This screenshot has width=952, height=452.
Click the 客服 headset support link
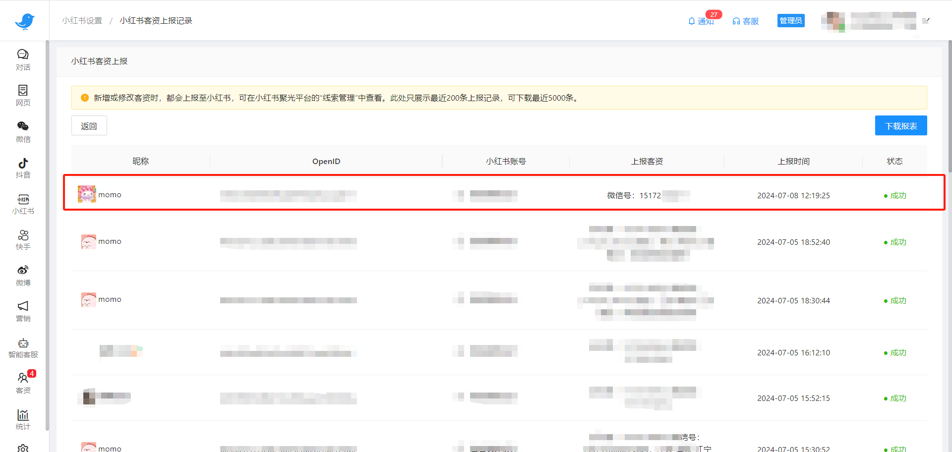click(746, 21)
